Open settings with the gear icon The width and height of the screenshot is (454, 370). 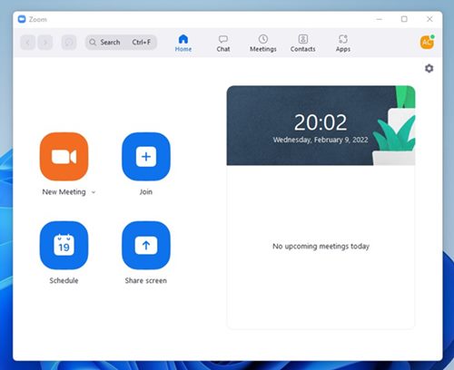[x=429, y=68]
